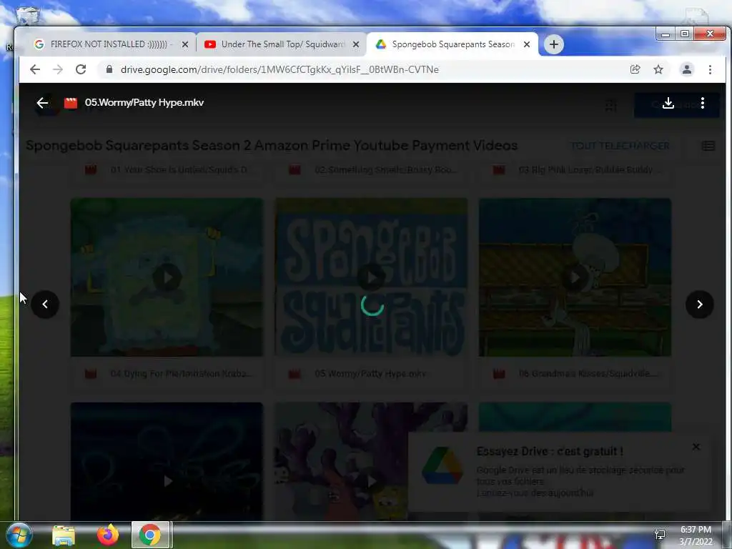Click the padlock site info icon

click(109, 69)
